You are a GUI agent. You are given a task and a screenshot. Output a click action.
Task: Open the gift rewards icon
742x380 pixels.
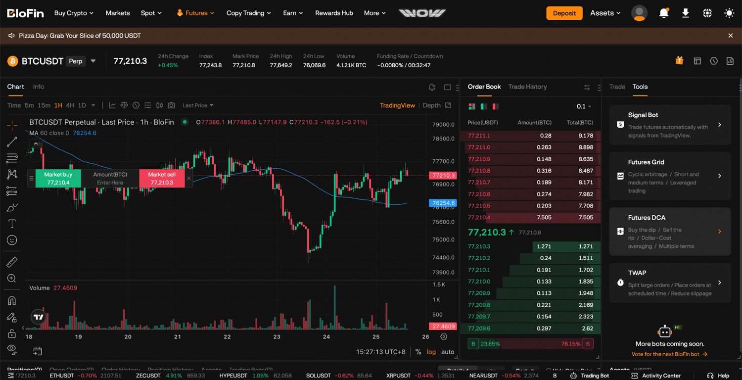pyautogui.click(x=679, y=61)
